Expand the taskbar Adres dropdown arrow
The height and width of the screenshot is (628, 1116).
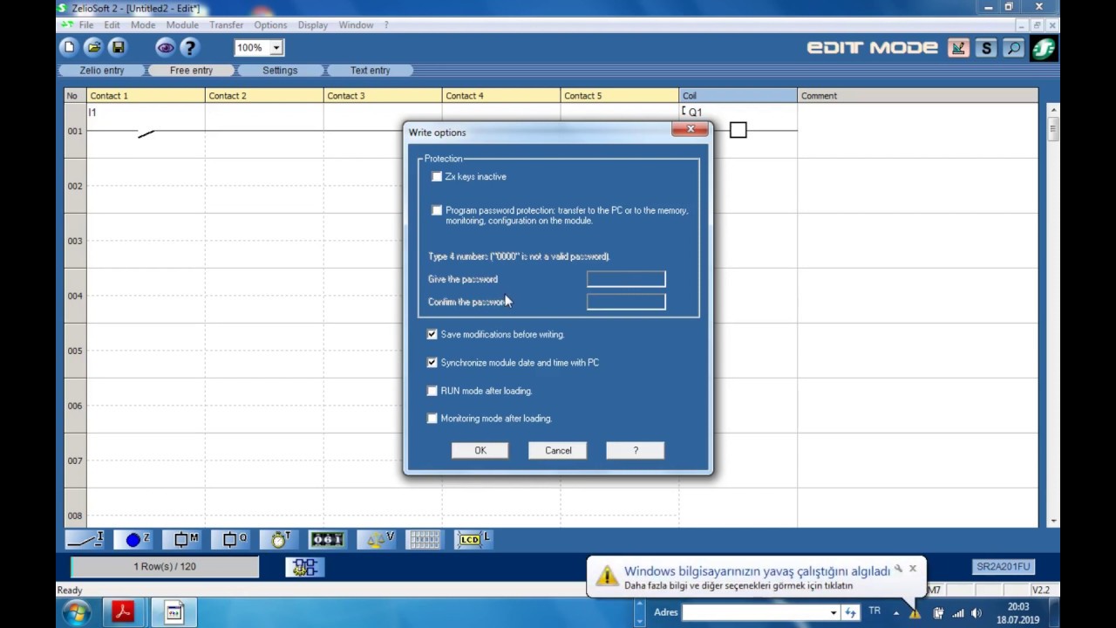pos(834,612)
